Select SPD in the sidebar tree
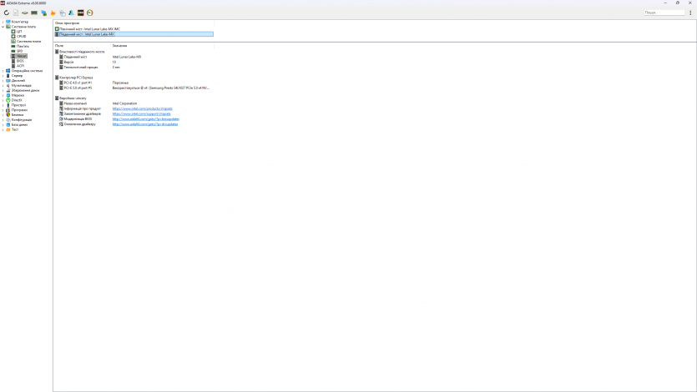 coord(19,51)
